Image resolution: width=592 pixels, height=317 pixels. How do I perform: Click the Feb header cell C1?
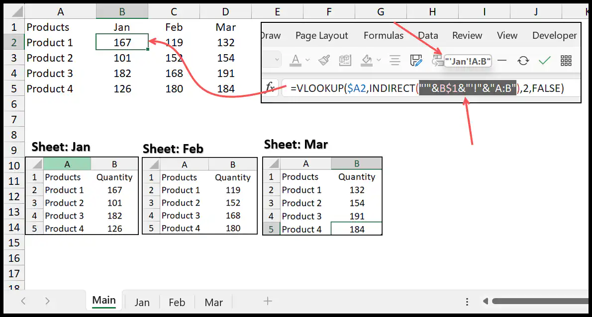tap(174, 27)
